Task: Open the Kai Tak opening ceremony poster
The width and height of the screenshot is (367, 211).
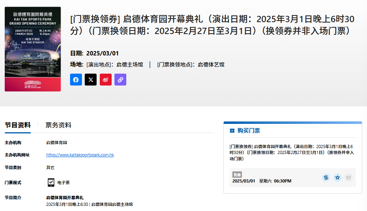Action: tap(33, 49)
